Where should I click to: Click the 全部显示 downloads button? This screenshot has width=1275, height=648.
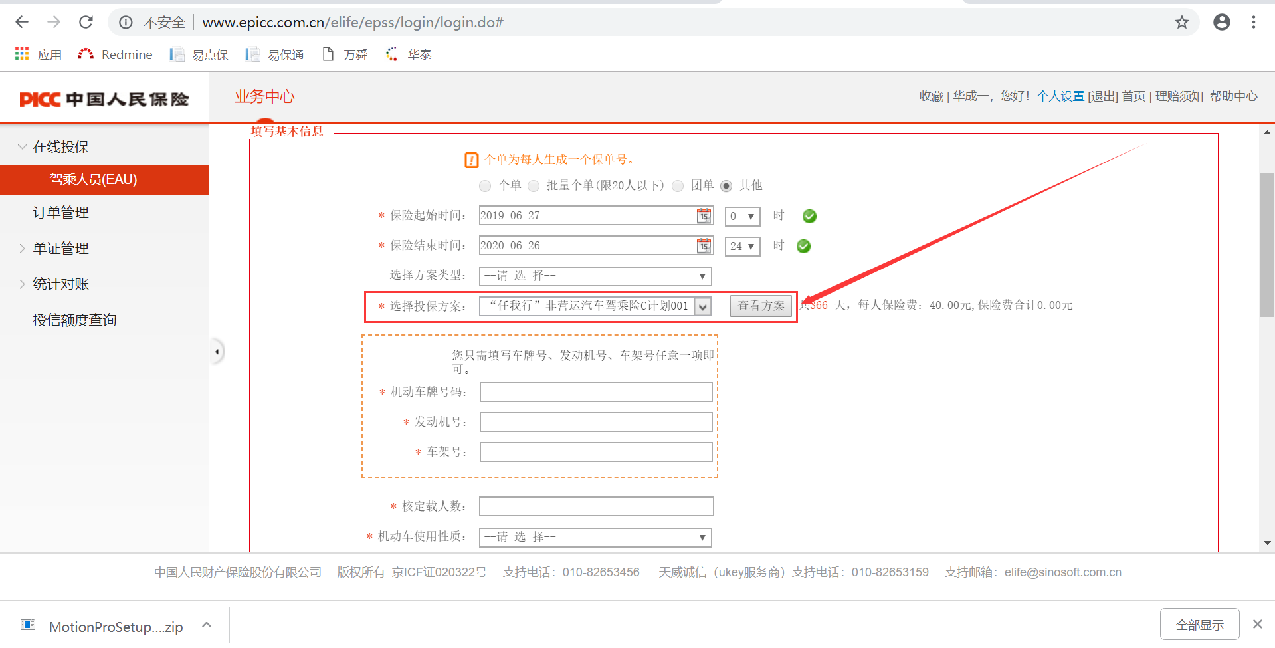[x=1200, y=625]
